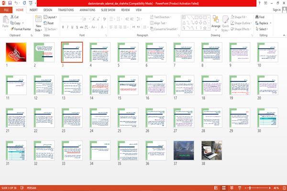Click the Copy icon in Clipboard group
This screenshot has width=287, height=191.
[x=12, y=23]
